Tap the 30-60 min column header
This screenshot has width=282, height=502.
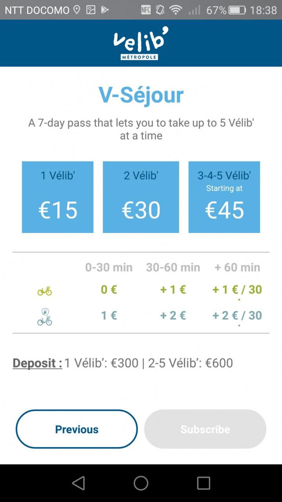tap(173, 267)
